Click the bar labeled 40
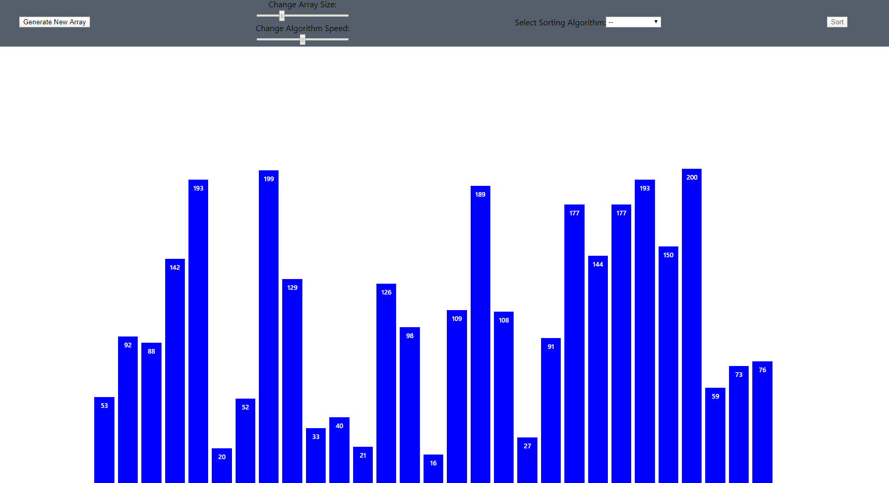The width and height of the screenshot is (889, 483). (x=339, y=450)
